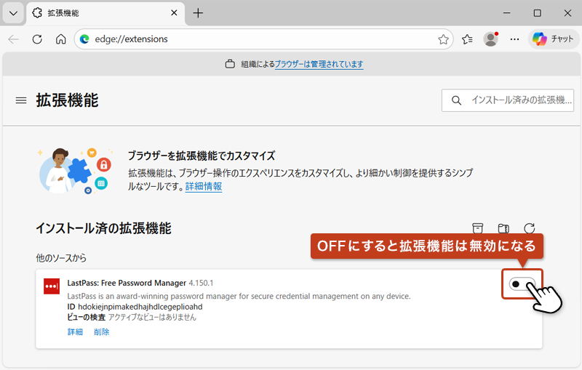Open Settings and more ellipsis menu

(x=514, y=39)
